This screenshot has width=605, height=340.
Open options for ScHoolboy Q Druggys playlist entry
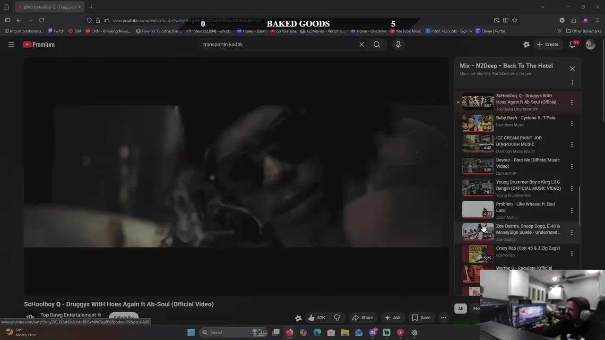572,102
